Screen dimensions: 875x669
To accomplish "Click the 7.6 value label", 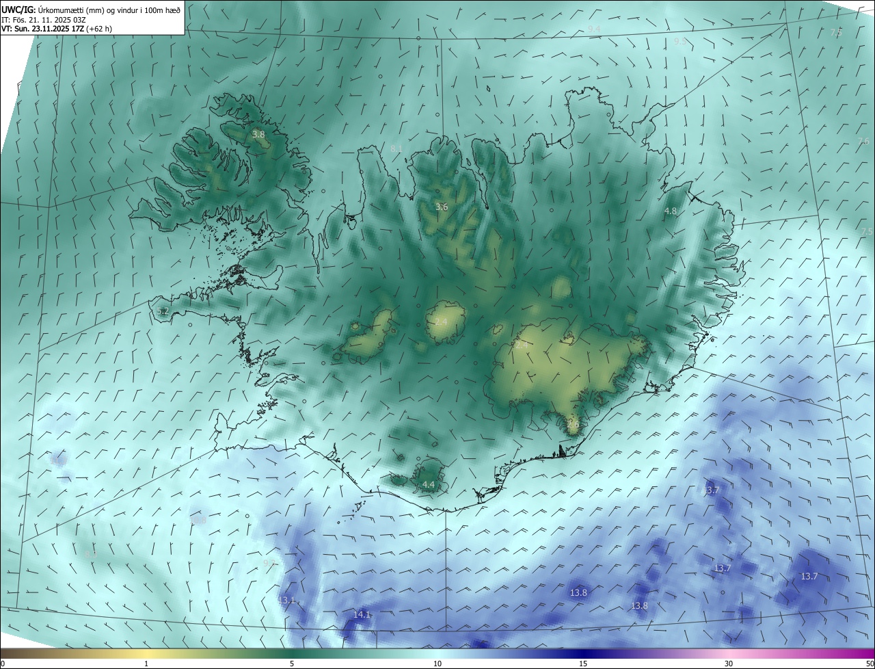I will click(x=863, y=142).
